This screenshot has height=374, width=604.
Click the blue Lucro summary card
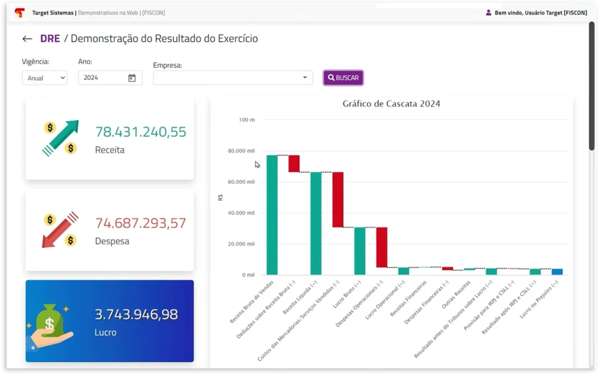coord(109,321)
